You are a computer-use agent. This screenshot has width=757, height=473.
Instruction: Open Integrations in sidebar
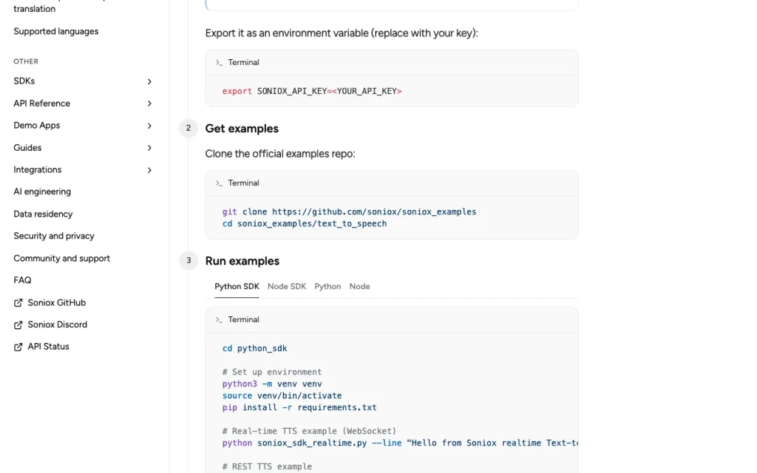coord(38,170)
